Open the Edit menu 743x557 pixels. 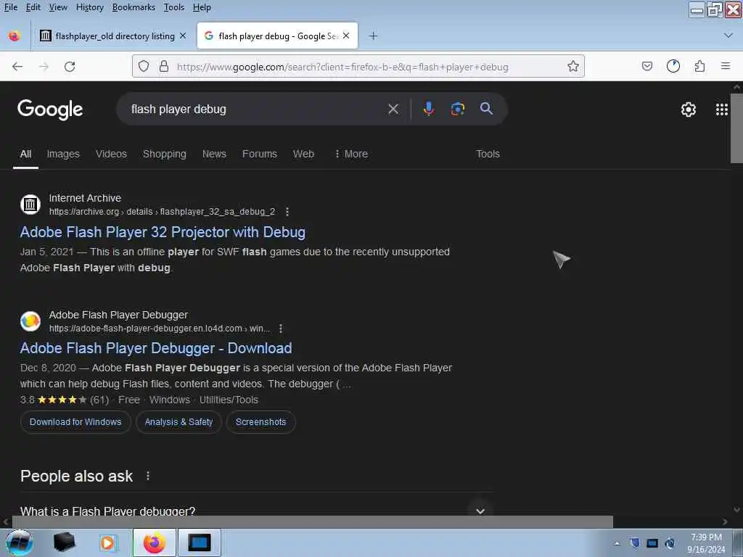(33, 7)
